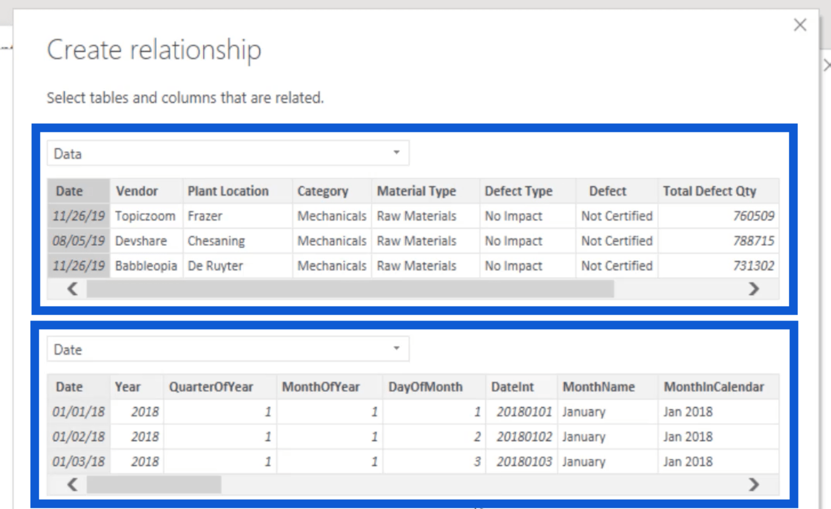Select the Defect column header
831x509 pixels.
point(617,191)
